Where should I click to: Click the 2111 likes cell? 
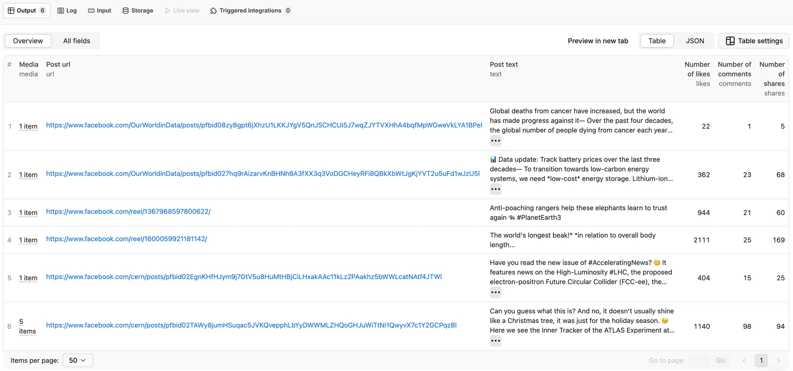coord(701,240)
